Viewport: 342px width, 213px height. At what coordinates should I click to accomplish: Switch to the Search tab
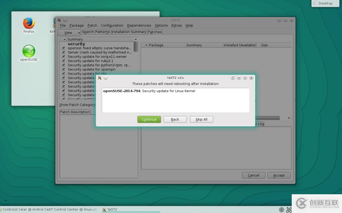click(88, 32)
